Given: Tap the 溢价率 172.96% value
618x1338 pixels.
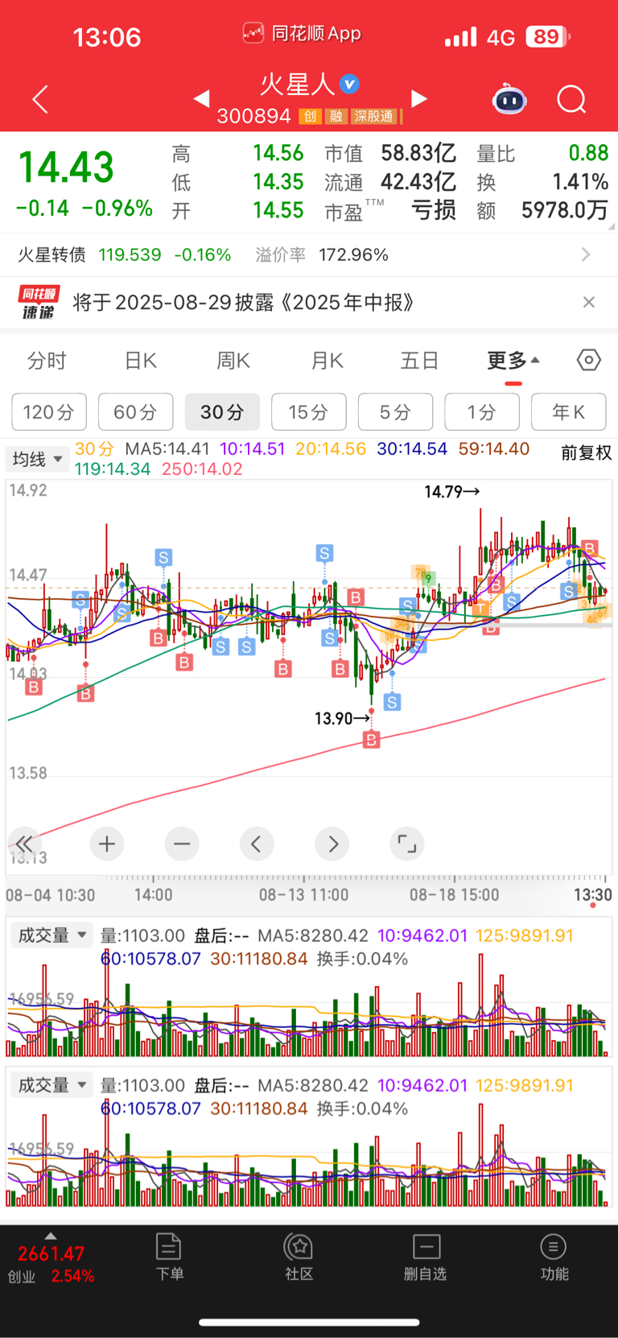Looking at the screenshot, I should coord(353,254).
